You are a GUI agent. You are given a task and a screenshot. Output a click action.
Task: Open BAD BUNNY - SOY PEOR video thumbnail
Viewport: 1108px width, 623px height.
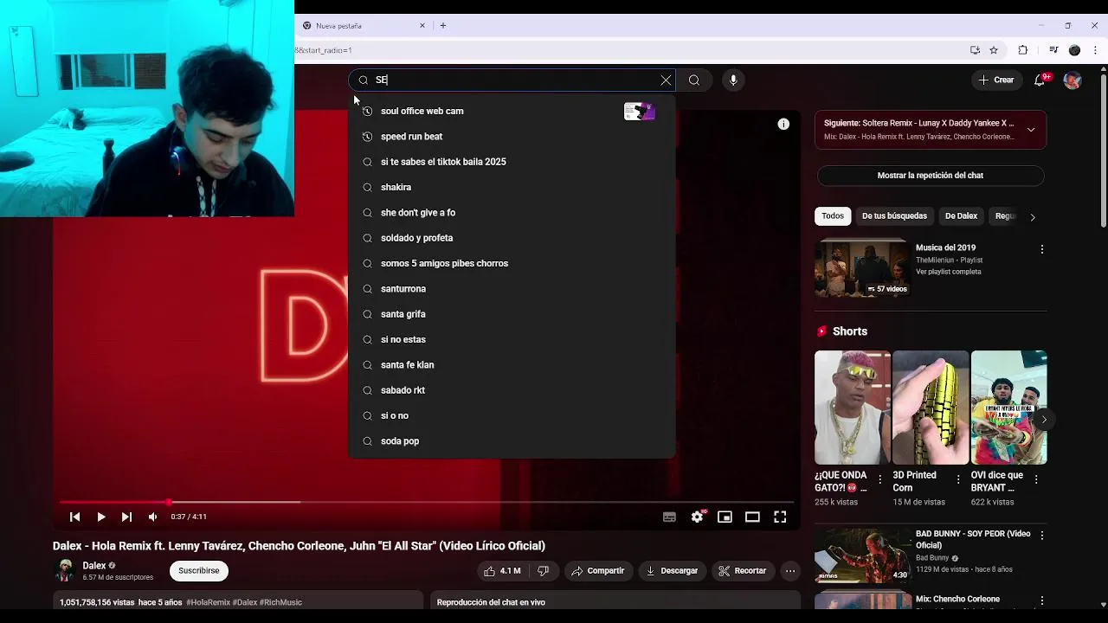[862, 556]
